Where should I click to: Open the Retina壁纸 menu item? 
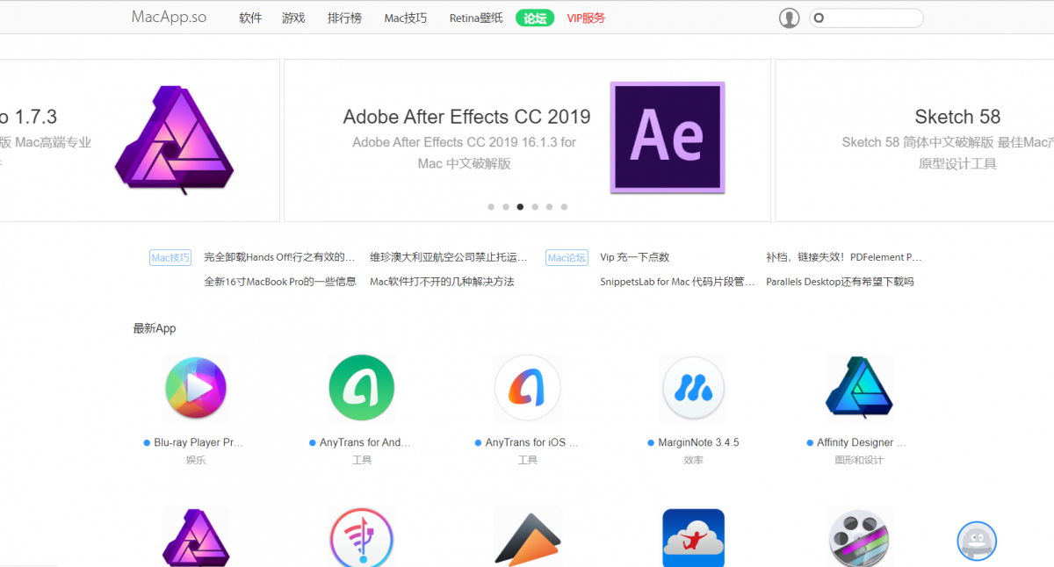(476, 18)
